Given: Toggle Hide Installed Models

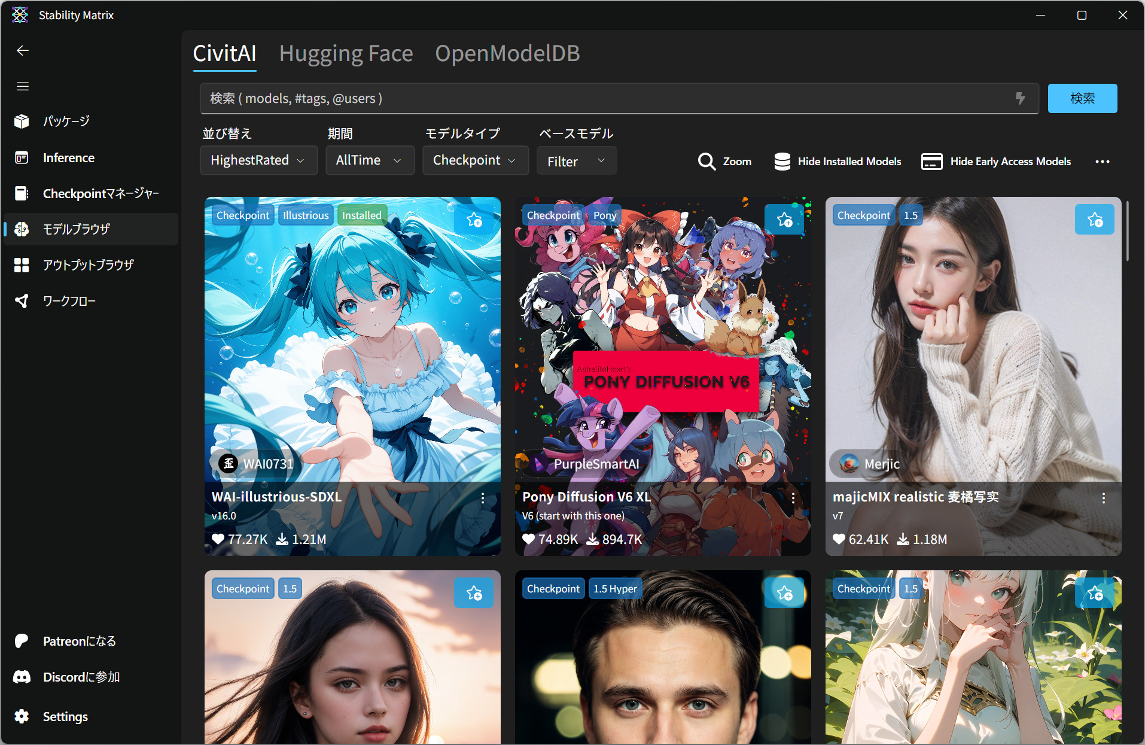Looking at the screenshot, I should 838,162.
